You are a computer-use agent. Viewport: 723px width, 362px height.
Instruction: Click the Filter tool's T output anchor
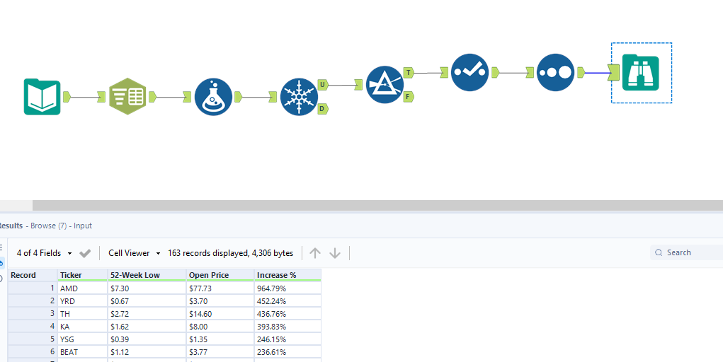[409, 73]
